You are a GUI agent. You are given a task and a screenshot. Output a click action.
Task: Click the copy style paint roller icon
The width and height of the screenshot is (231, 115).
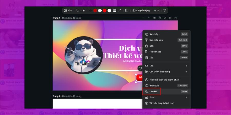pos(165,10)
